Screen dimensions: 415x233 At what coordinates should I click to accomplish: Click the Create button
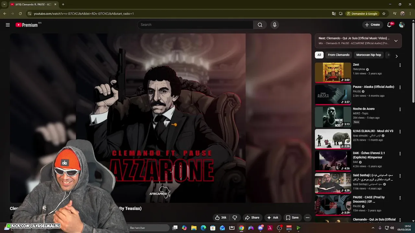[372, 25]
